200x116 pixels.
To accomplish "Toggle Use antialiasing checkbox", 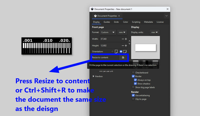I will pyautogui.click(x=133, y=95).
